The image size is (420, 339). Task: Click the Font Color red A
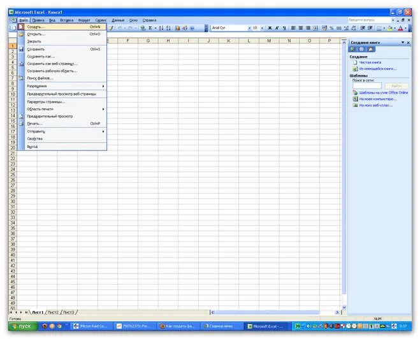[x=400, y=28]
